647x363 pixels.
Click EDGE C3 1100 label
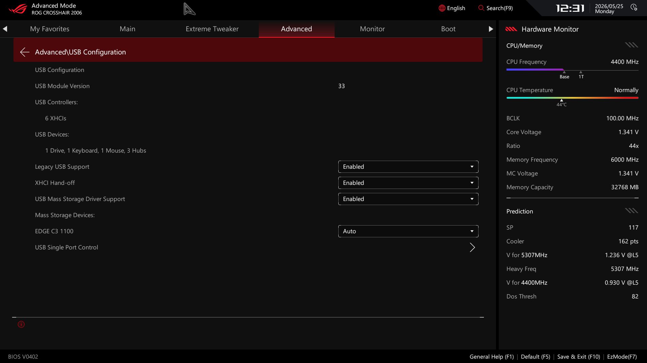click(x=54, y=231)
